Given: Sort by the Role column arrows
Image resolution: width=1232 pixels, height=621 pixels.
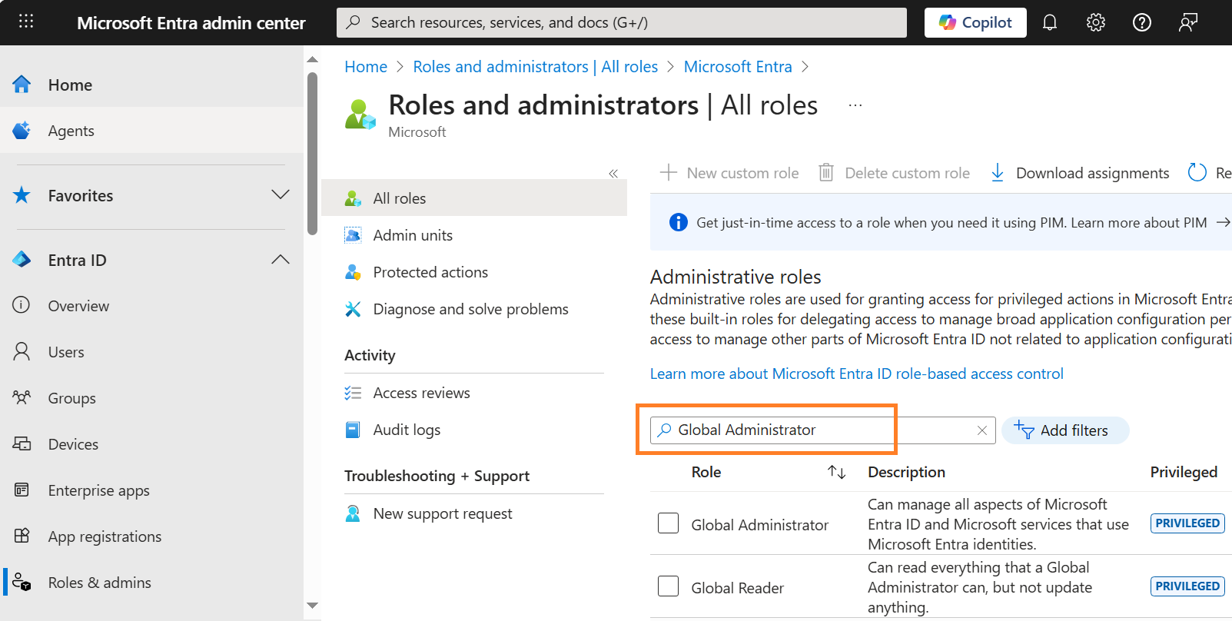Looking at the screenshot, I should pos(837,472).
